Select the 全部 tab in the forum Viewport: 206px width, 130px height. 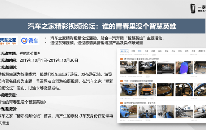133,51
